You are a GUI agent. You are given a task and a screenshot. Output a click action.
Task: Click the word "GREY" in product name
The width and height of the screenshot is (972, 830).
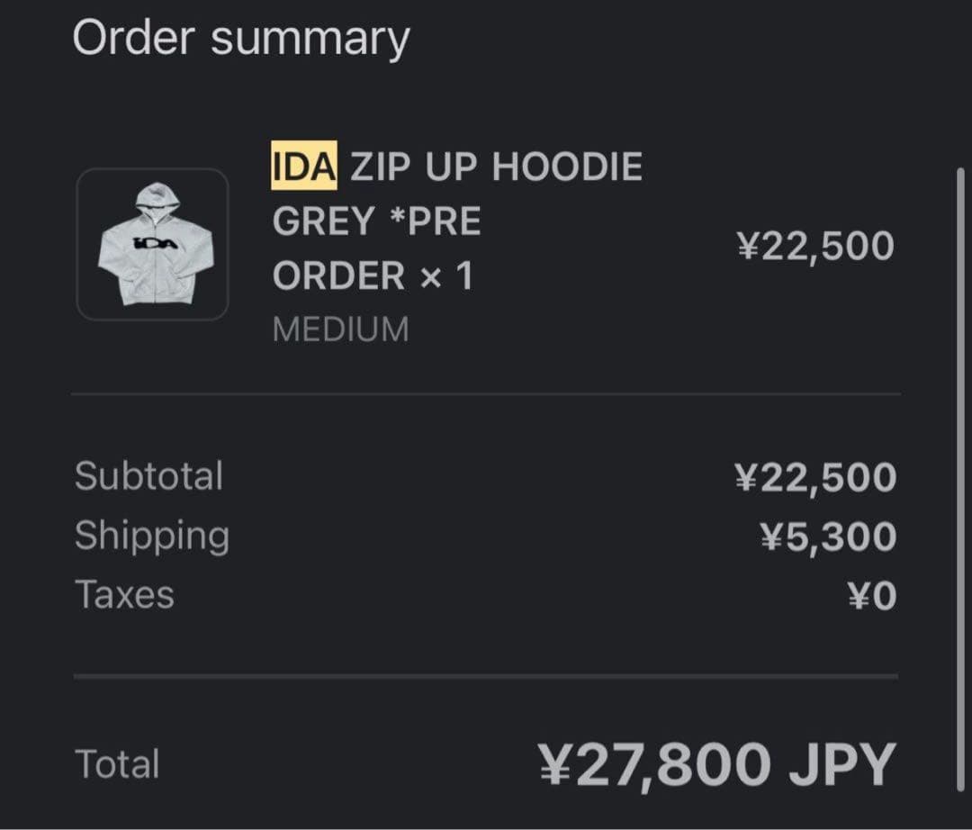click(x=323, y=221)
